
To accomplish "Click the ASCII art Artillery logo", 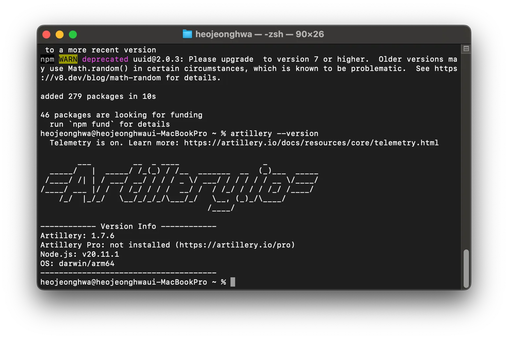I will (x=179, y=187).
